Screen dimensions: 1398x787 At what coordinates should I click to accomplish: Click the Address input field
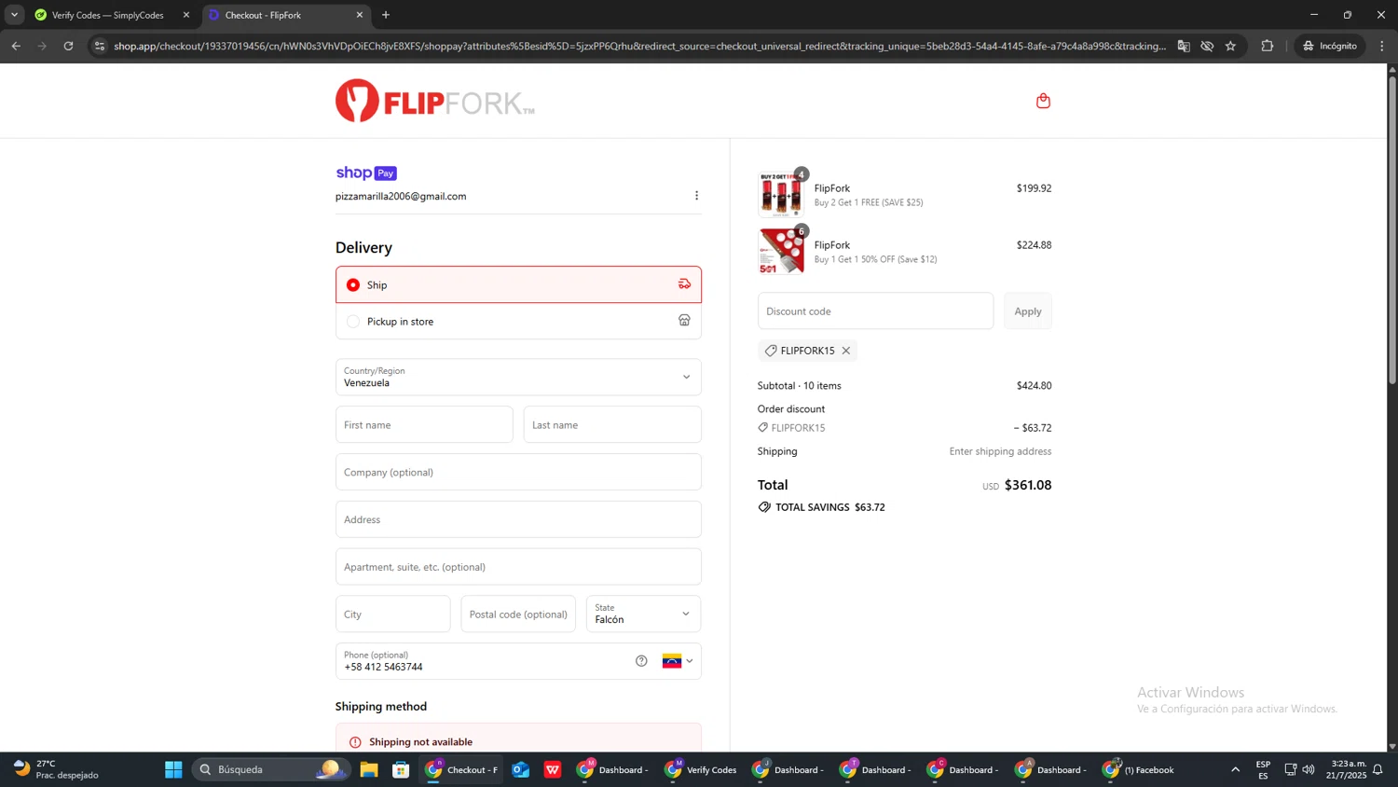click(x=518, y=519)
